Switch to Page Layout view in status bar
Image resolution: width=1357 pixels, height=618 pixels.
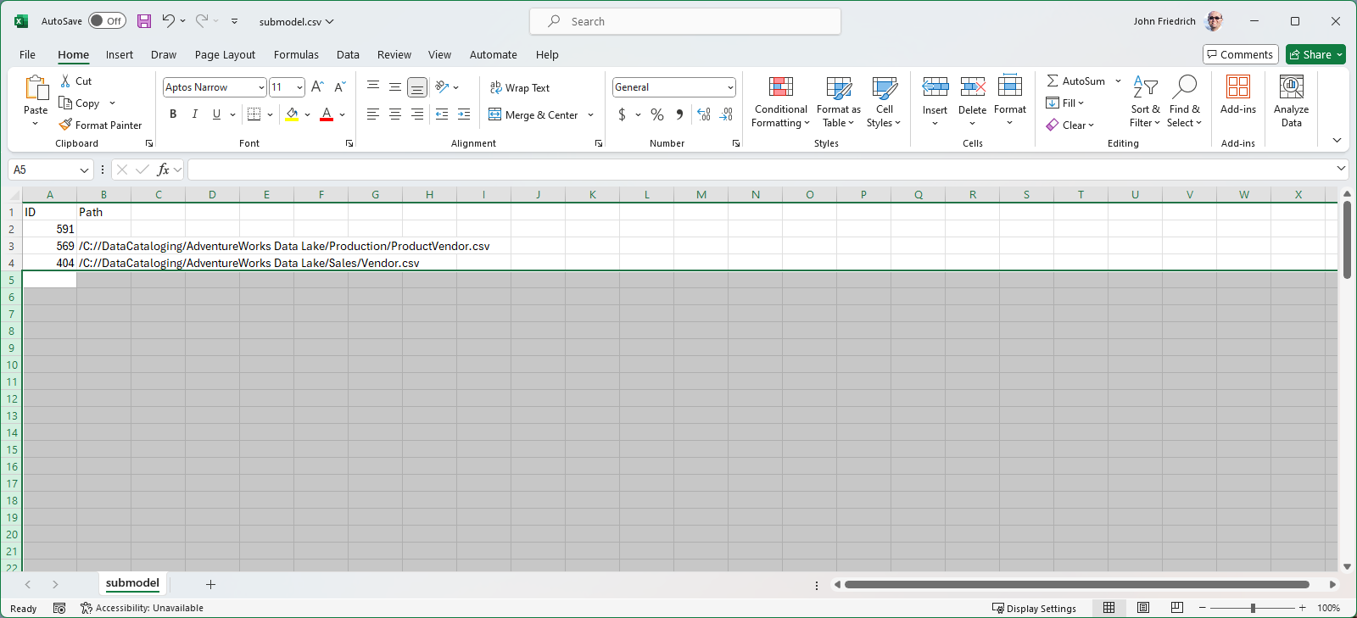[1142, 608]
